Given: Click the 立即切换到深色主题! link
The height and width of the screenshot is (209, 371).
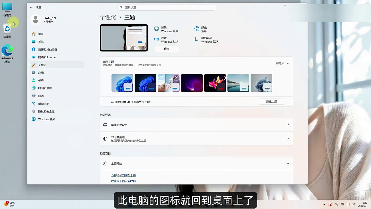Looking at the screenshot, I should point(124,176).
